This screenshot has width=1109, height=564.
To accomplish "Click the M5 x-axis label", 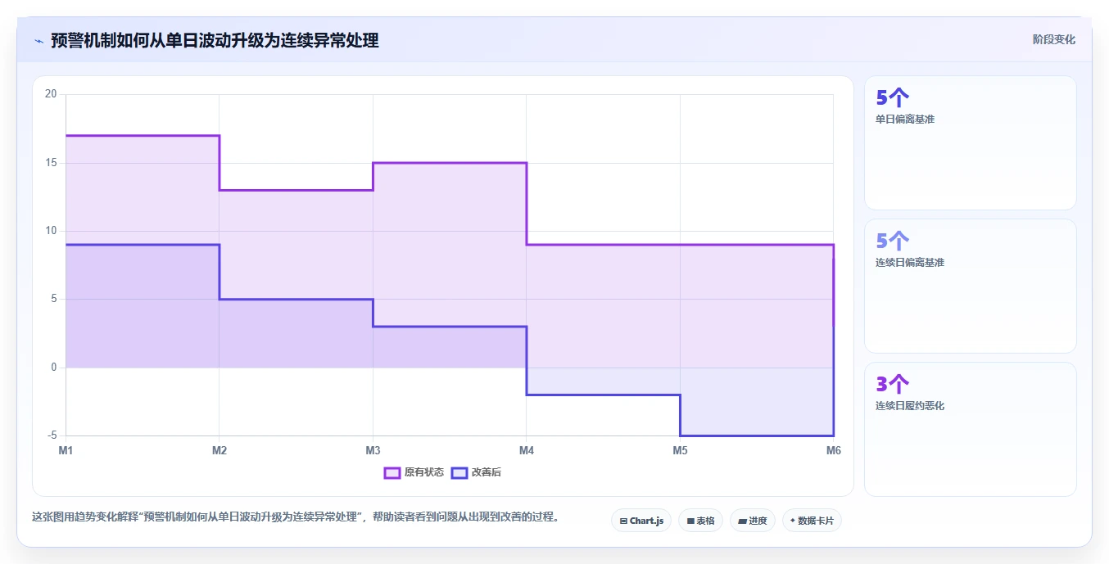I will (680, 450).
